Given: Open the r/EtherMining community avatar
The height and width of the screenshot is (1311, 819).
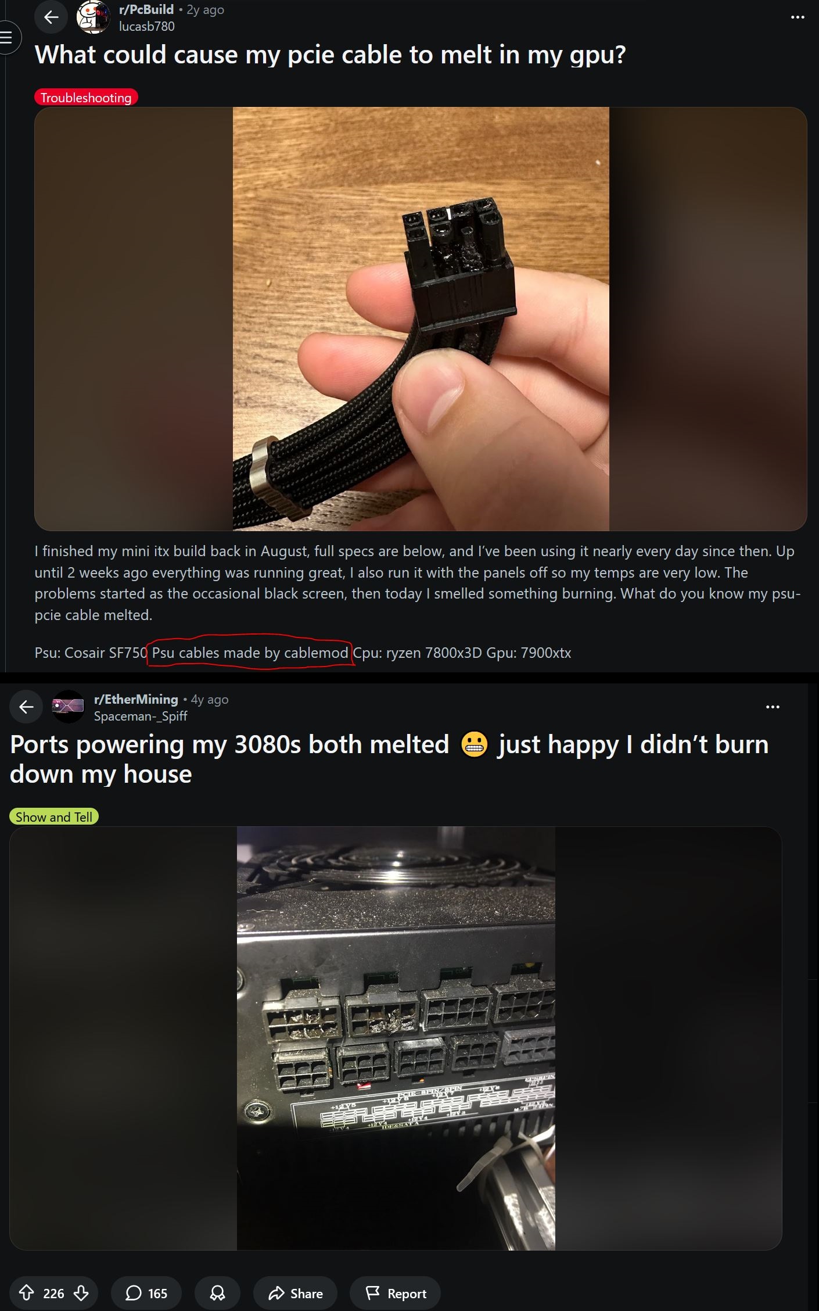Looking at the screenshot, I should [69, 707].
